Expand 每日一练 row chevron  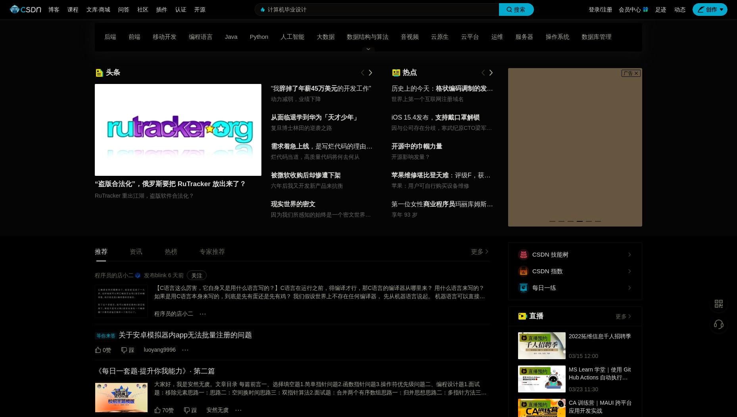(x=630, y=288)
